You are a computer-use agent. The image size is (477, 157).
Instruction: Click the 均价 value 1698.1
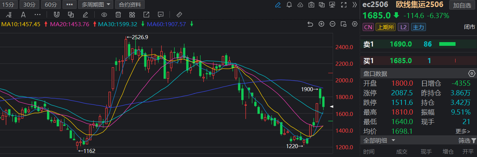[x=402, y=131]
